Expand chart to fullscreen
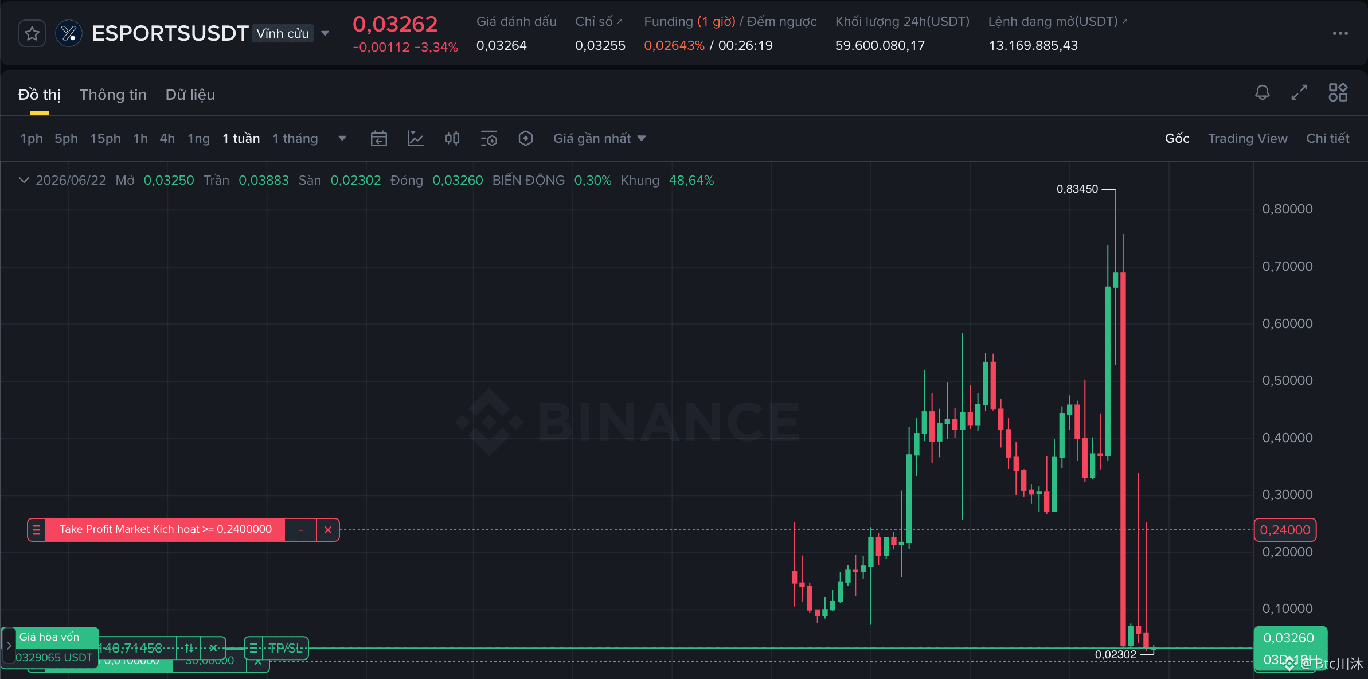1368x679 pixels. coord(1299,92)
